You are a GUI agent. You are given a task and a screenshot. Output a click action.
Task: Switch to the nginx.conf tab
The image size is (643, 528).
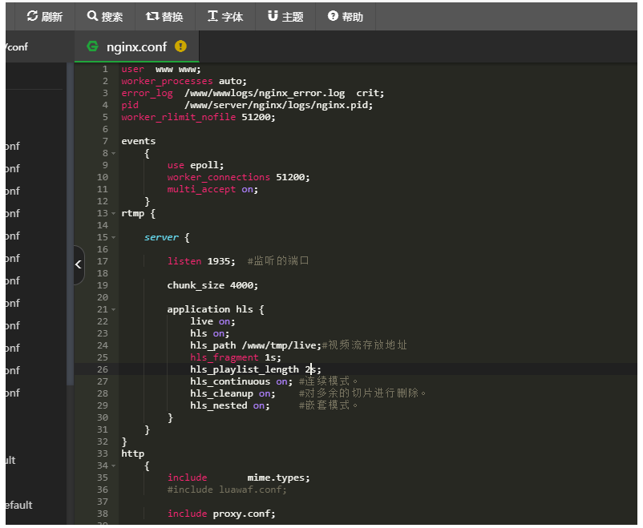(x=136, y=46)
